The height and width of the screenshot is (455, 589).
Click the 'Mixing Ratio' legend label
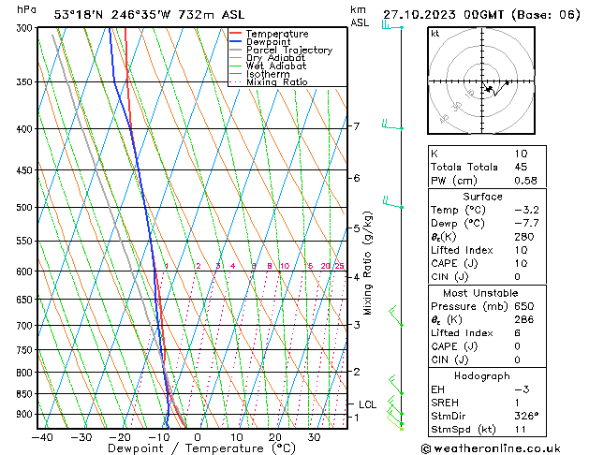[277, 81]
